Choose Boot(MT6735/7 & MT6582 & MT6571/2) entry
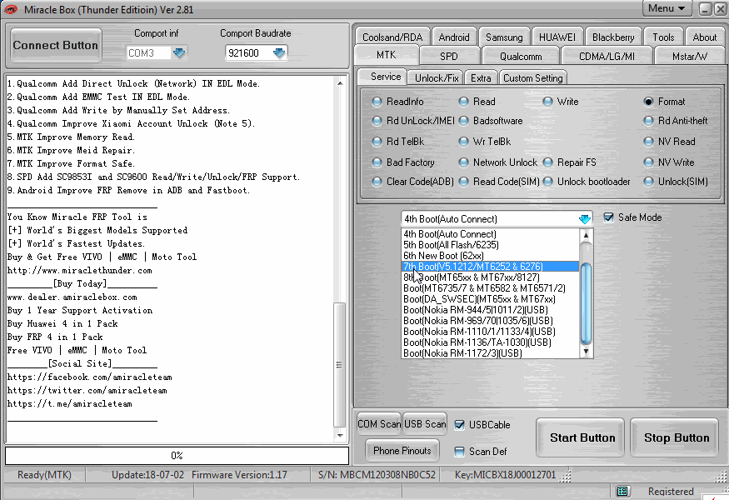The image size is (729, 500). (x=491, y=287)
